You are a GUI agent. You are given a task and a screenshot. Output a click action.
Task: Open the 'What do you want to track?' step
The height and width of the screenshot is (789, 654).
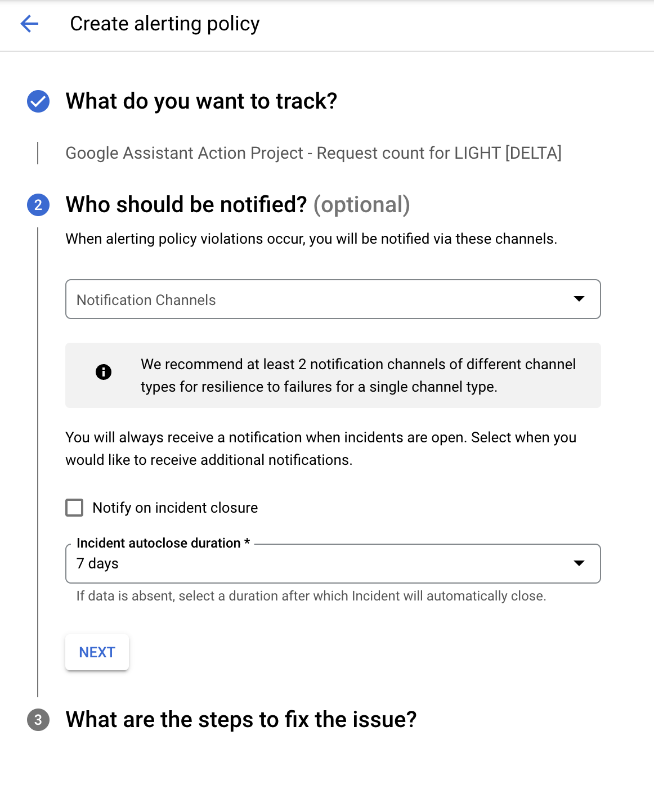coord(201,101)
